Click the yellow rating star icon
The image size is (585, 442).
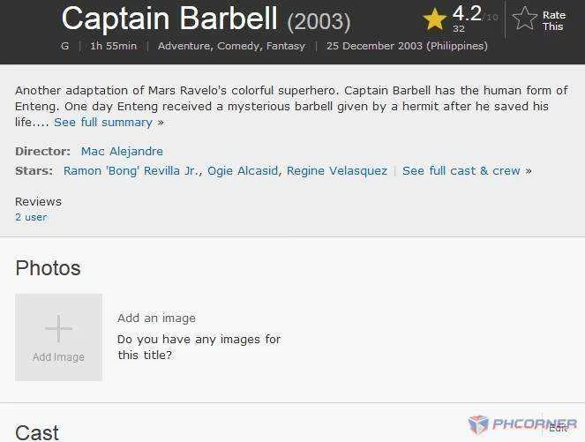point(435,19)
